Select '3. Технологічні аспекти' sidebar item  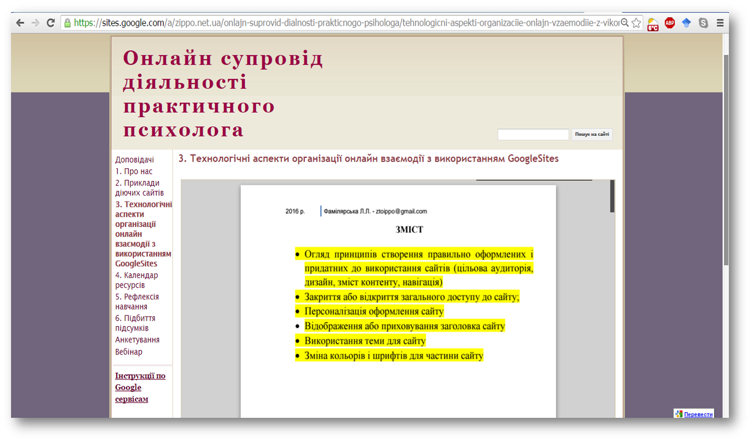143,234
